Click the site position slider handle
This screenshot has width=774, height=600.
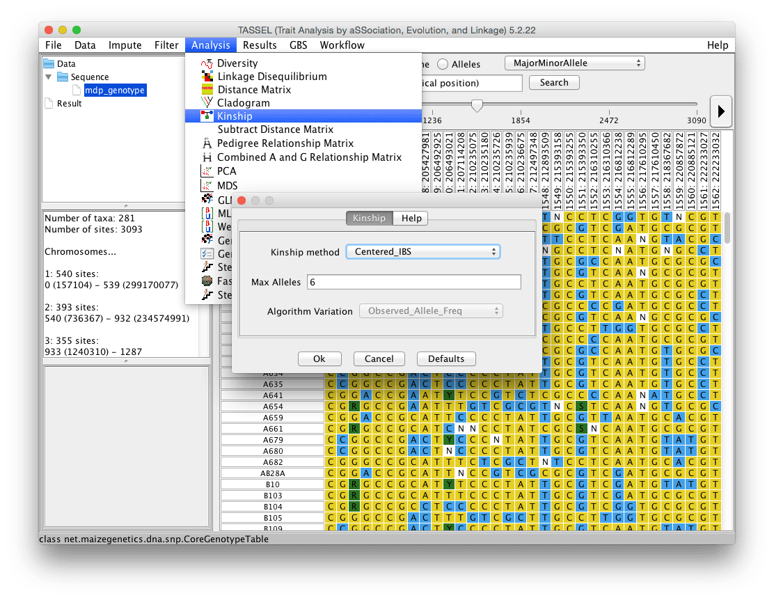[x=477, y=105]
